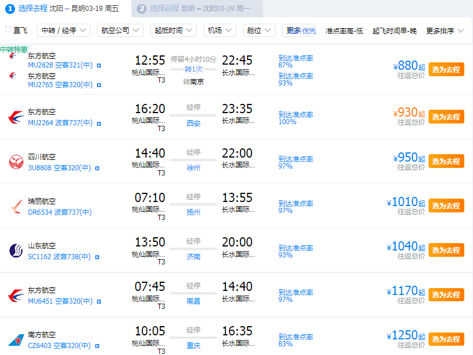Choose ¥1250 China Southern 选为去程
Screen dimensions: 473x355
[446, 339]
